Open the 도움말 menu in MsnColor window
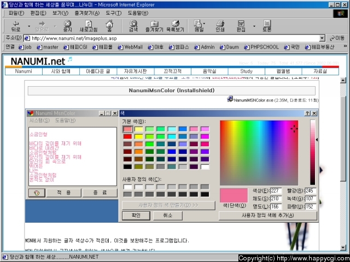This screenshot has height=262, width=350. [66, 121]
